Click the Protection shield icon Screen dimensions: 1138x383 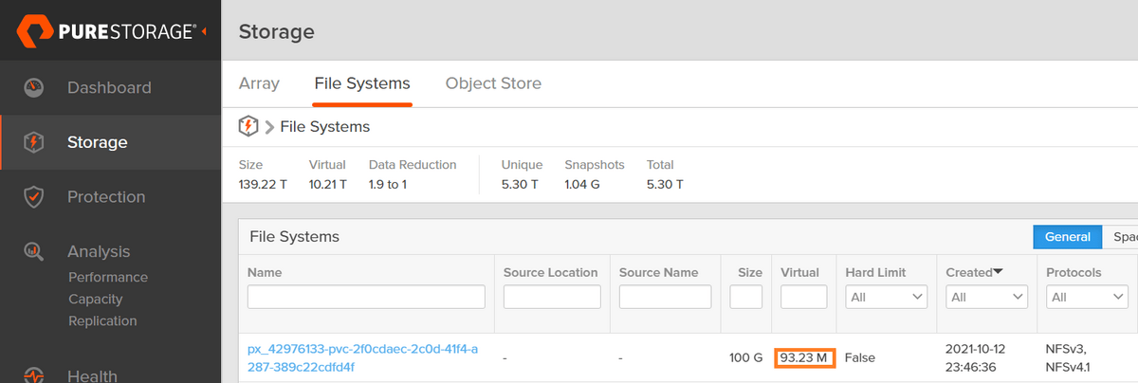coord(34,197)
